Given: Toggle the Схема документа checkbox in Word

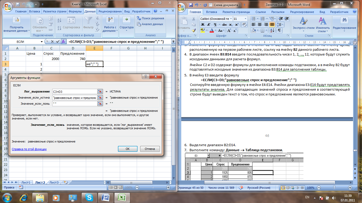Looking at the screenshot, I should point(210,5).
